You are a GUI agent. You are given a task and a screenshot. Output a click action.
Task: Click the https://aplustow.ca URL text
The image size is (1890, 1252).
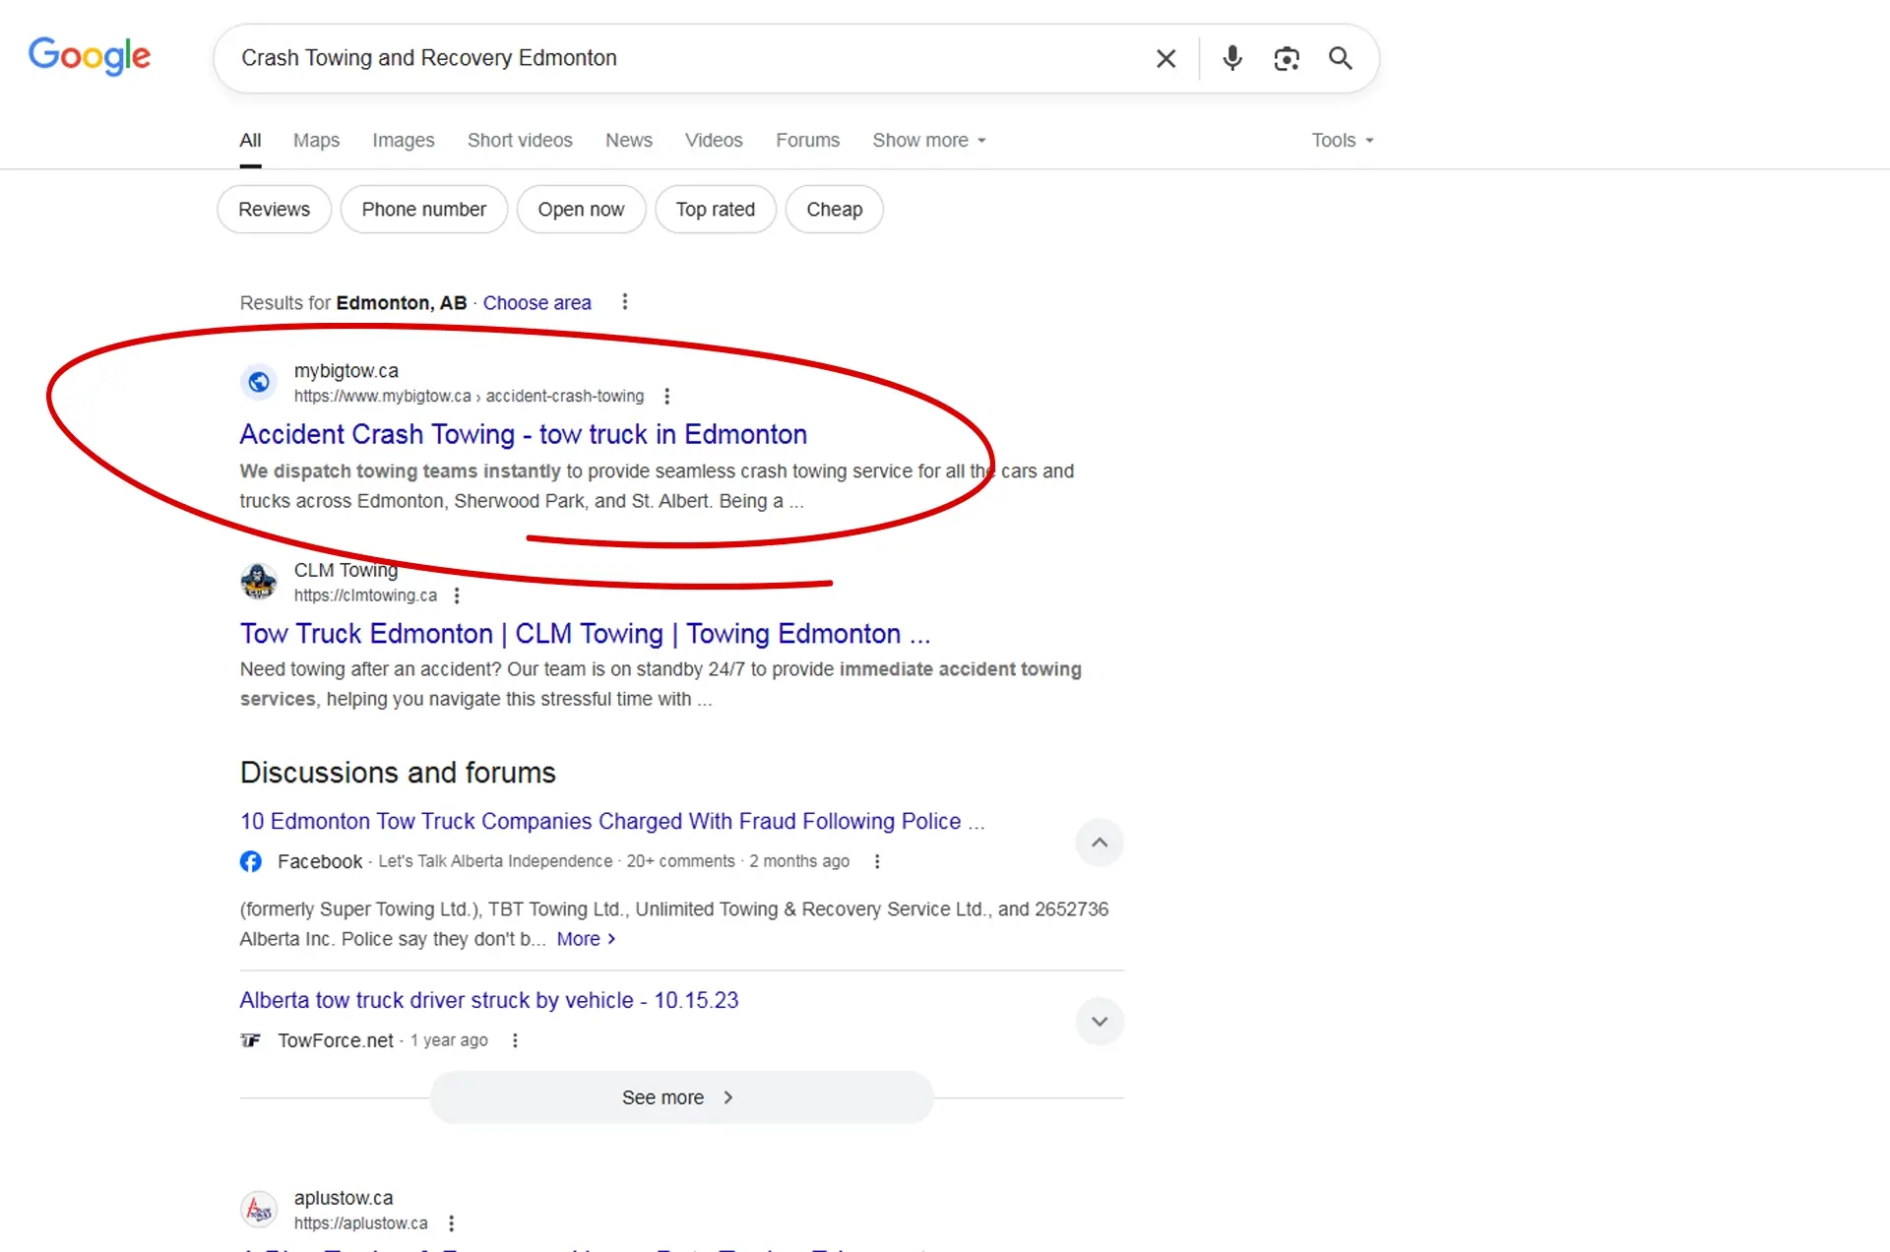click(360, 1223)
